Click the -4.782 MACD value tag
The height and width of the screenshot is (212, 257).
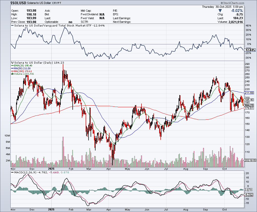click(249, 194)
